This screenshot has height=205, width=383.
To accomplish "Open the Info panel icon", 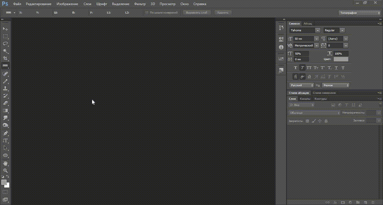I will (x=281, y=47).
